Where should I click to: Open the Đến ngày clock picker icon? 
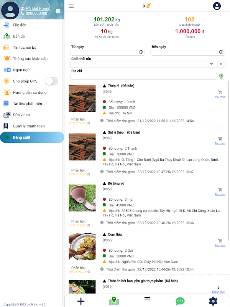click(x=221, y=52)
